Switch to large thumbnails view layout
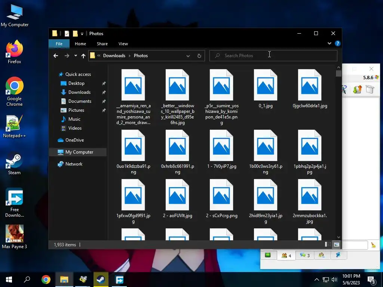Image resolution: width=383 pixels, height=287 pixels. pyautogui.click(x=337, y=245)
